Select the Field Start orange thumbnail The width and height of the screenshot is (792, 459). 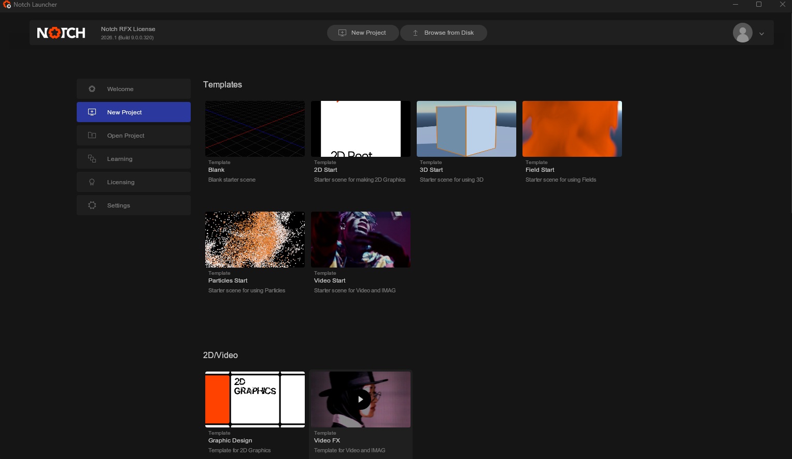(572, 129)
